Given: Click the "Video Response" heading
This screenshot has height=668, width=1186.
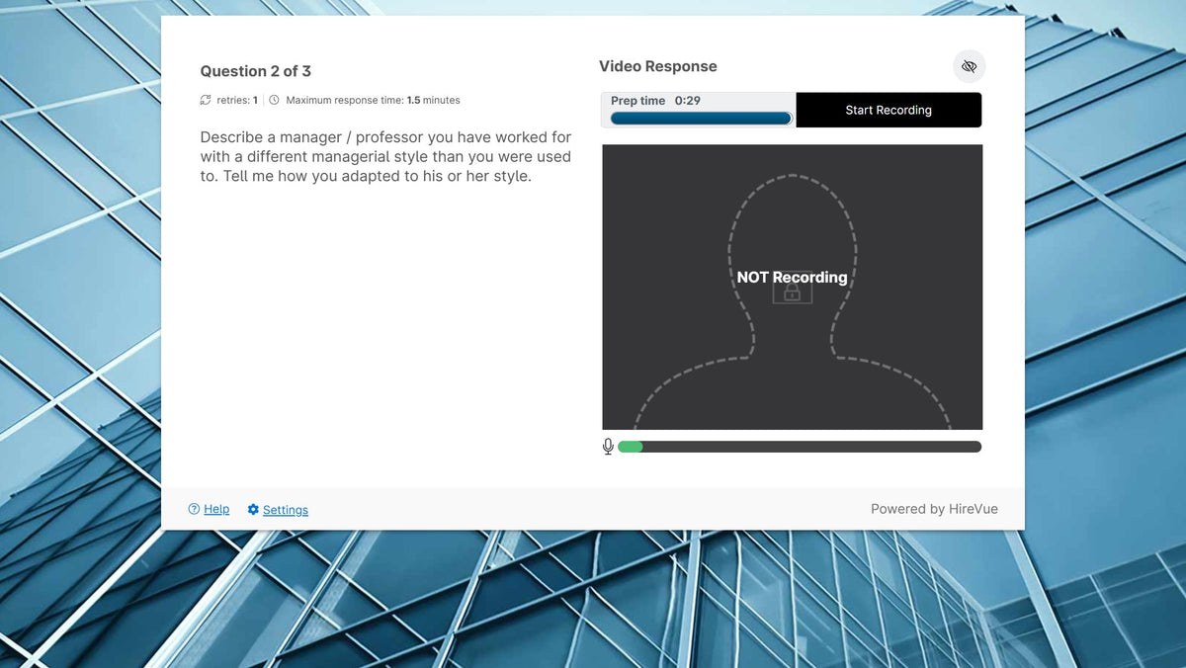Looking at the screenshot, I should (x=658, y=66).
